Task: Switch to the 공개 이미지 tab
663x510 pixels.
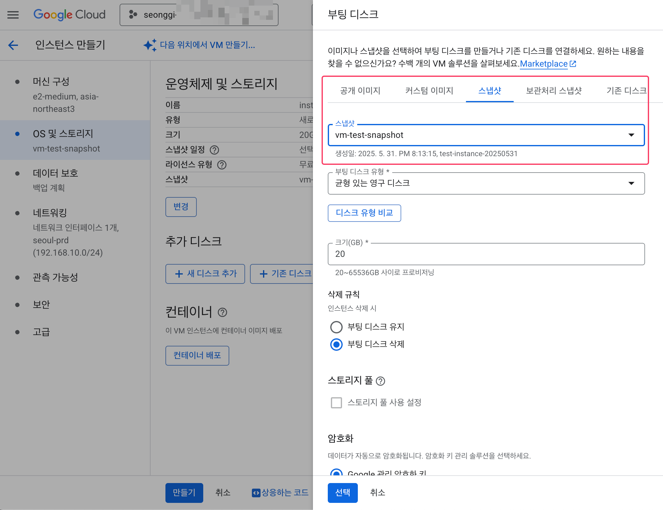Action: (360, 91)
